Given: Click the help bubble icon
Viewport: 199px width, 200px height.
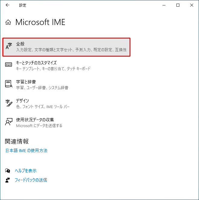Looking at the screenshot, I should point(8,170).
